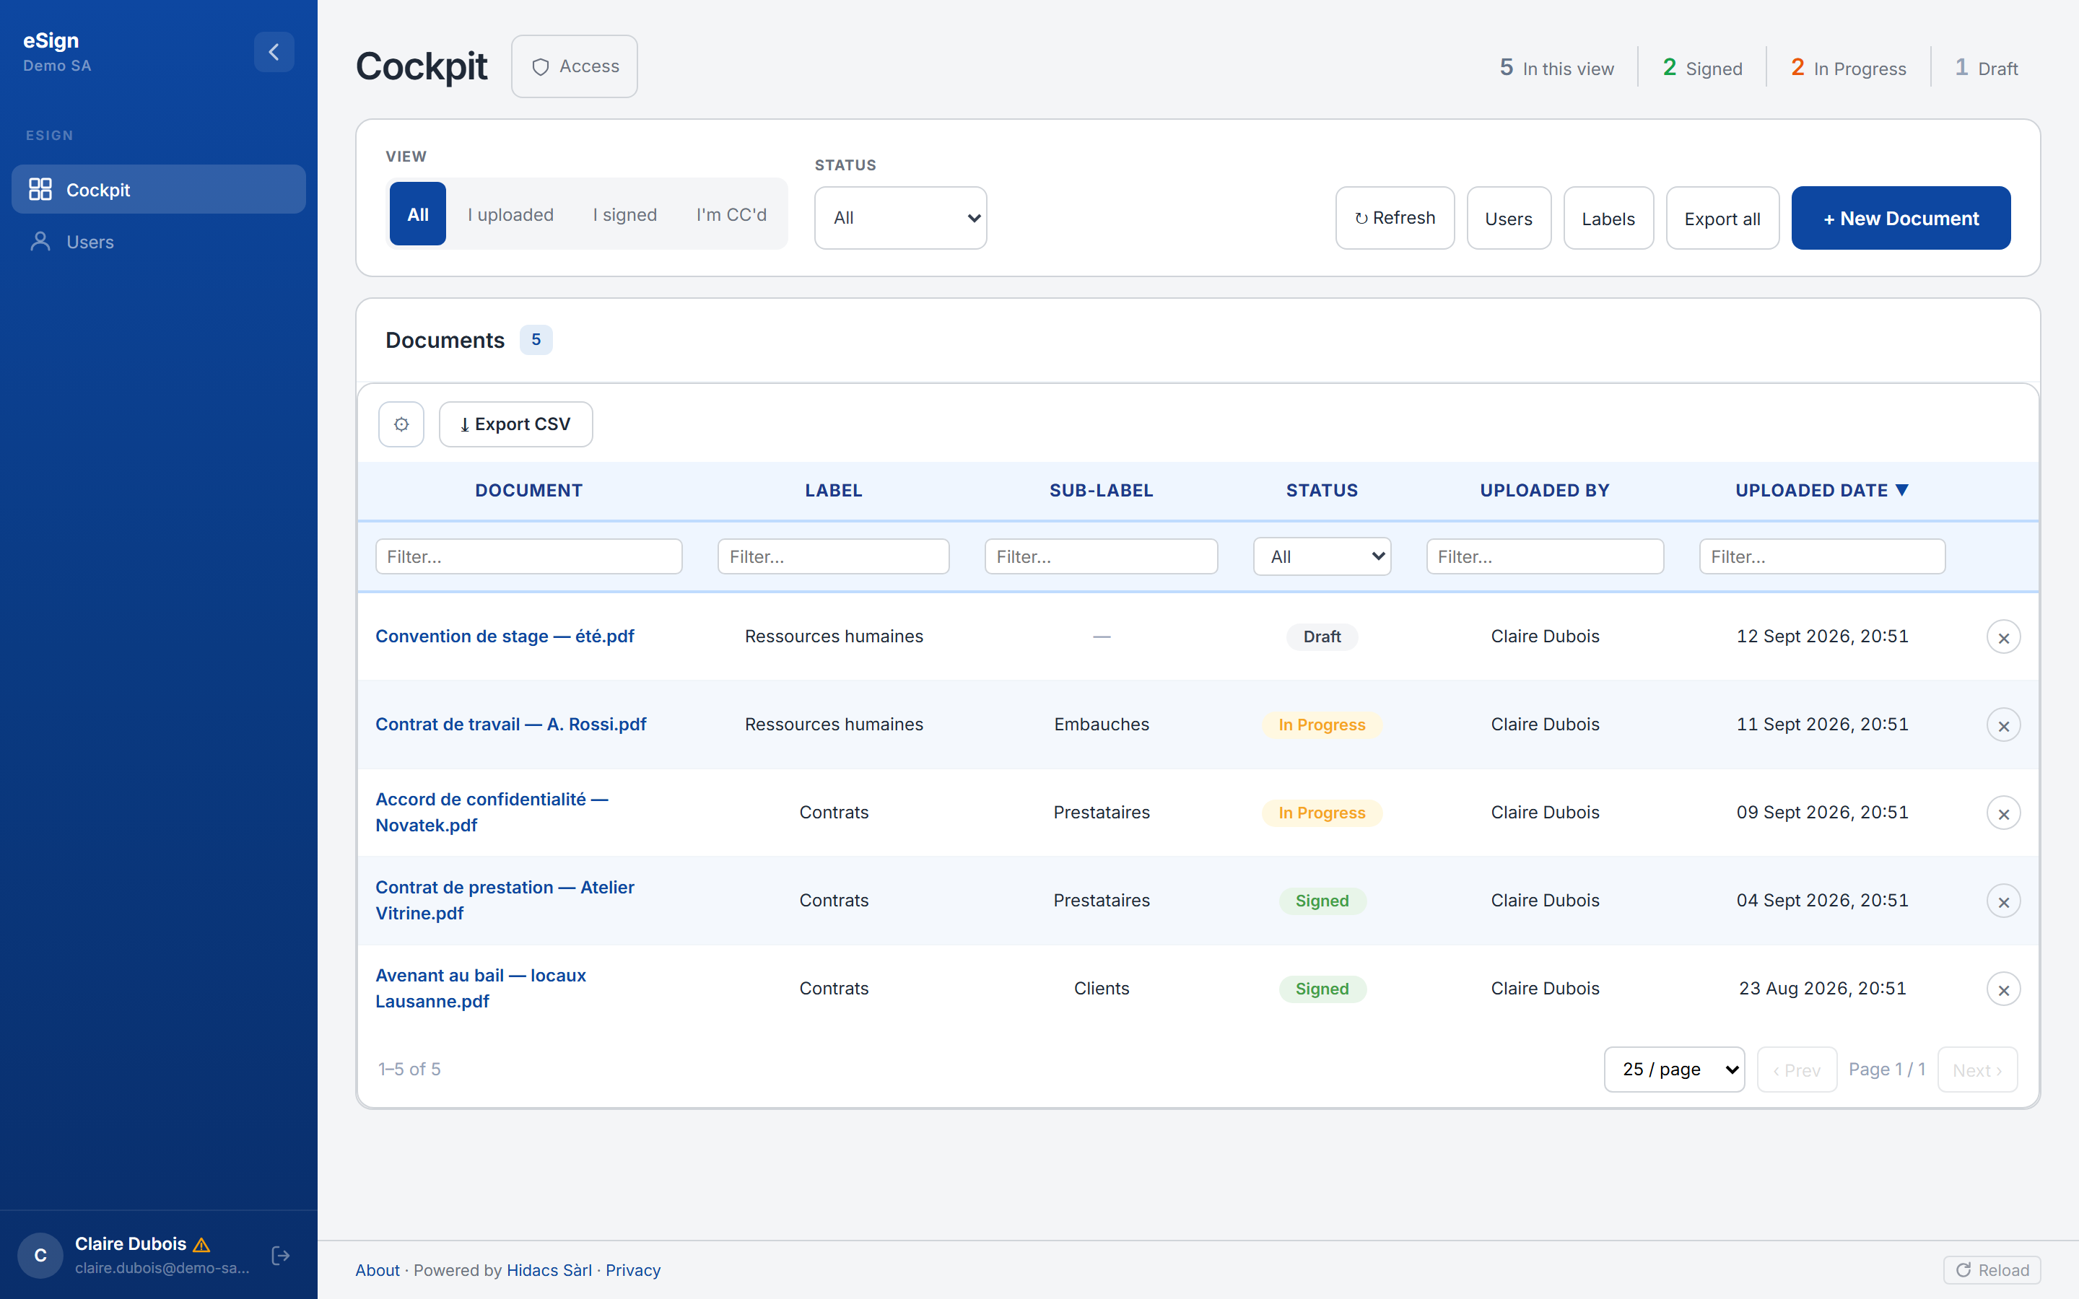Focus the Label filter field
The image size is (2079, 1299).
[x=833, y=556]
